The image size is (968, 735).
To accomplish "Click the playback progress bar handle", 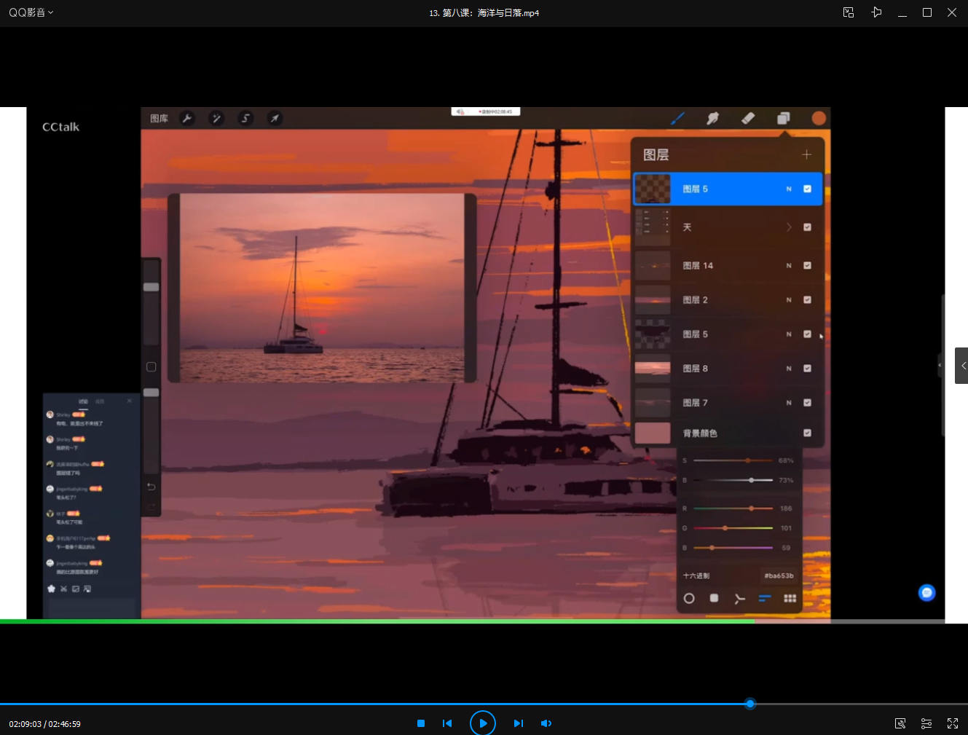I will click(x=749, y=704).
